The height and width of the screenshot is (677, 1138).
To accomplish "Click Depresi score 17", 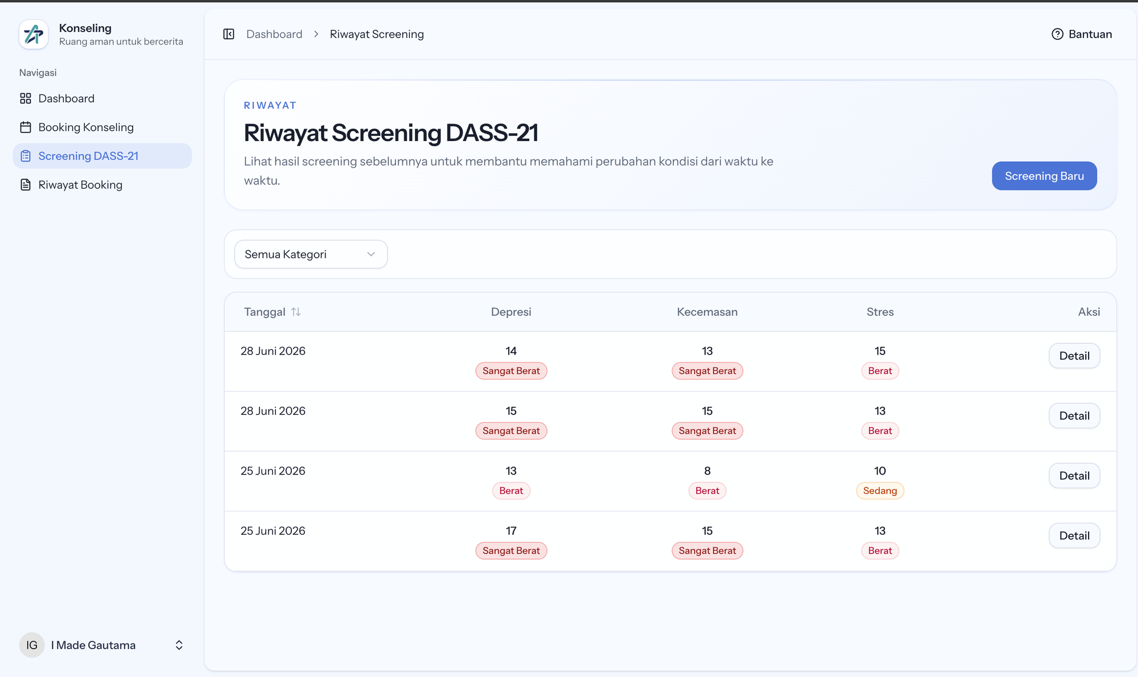I will 511,531.
